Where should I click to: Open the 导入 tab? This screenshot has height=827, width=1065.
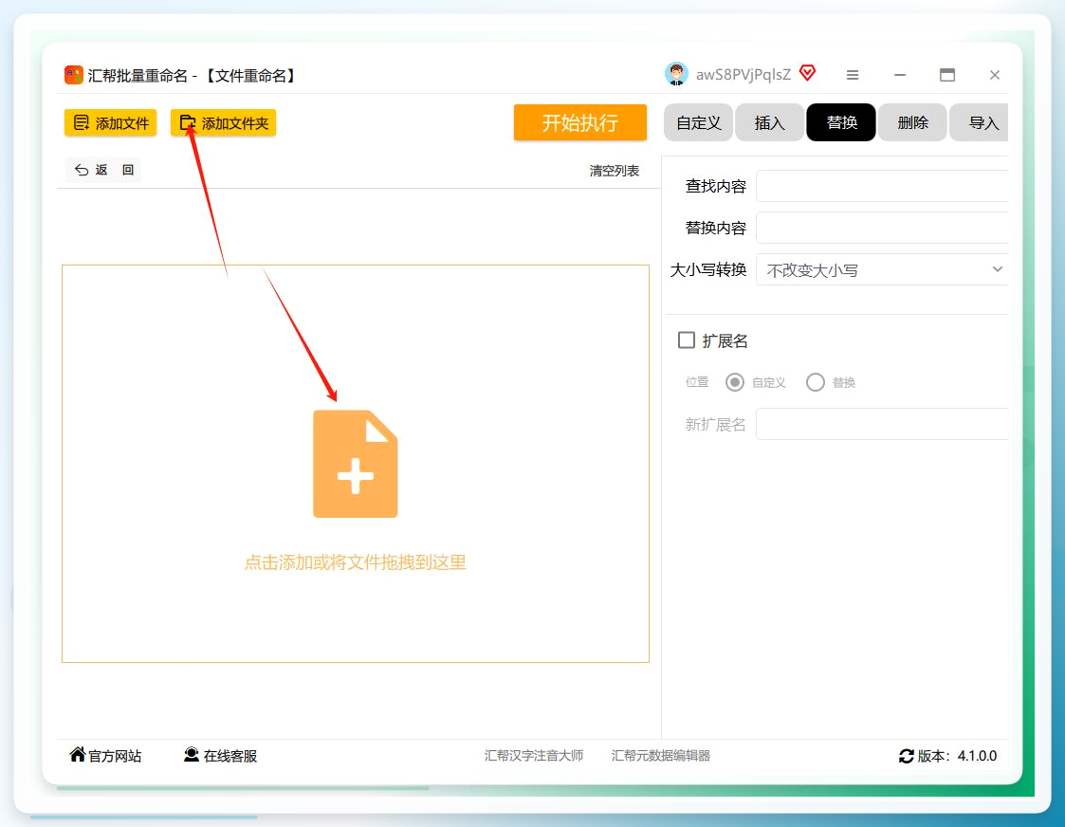[980, 123]
